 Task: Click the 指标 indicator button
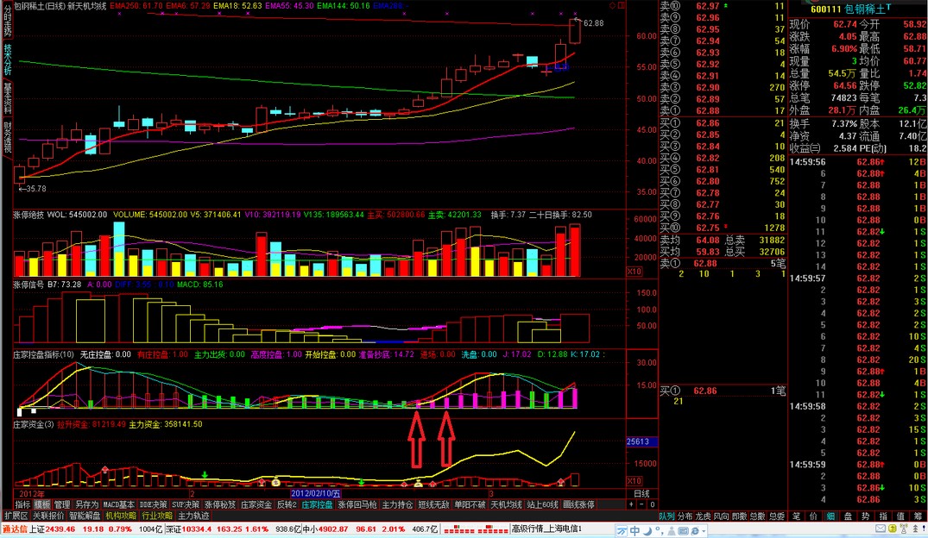(22, 505)
